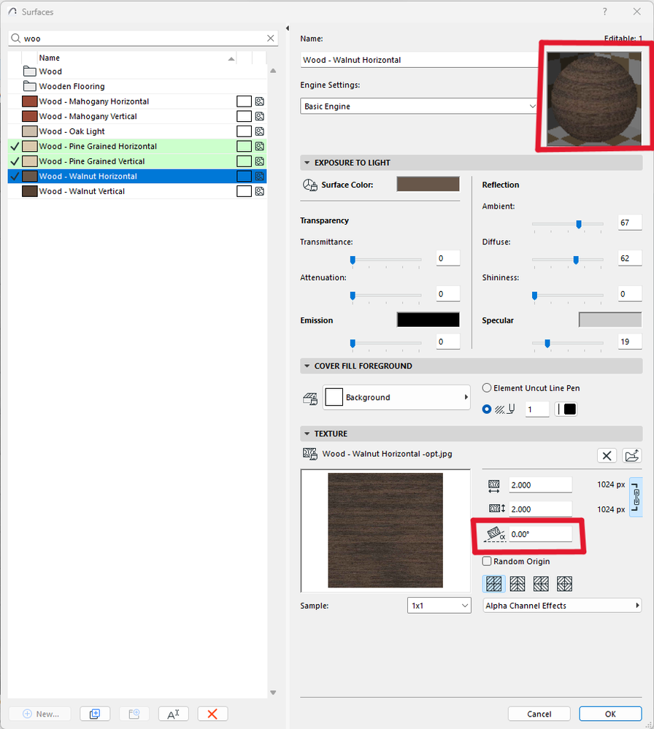
Task: Click the search magnifier icon
Action: pos(16,38)
